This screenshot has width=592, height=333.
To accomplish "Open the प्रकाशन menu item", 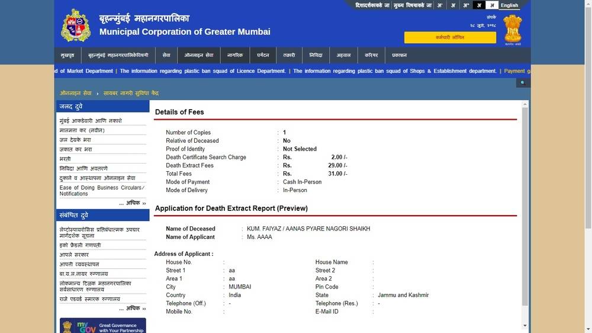I will tap(399, 55).
